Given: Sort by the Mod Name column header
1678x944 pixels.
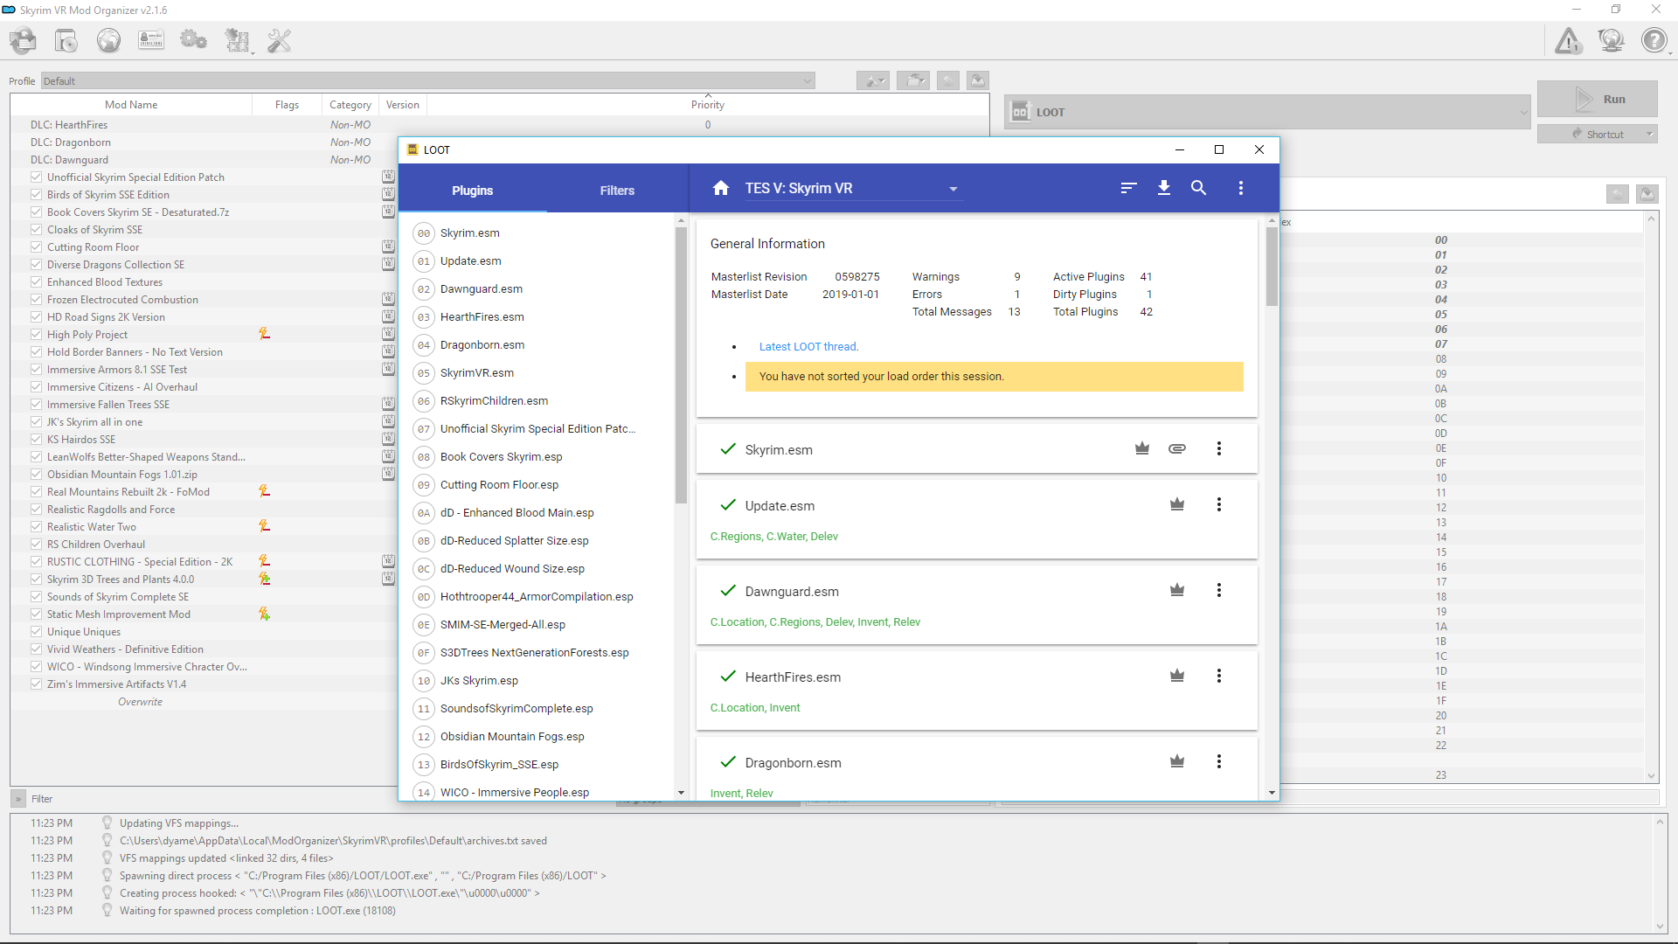Looking at the screenshot, I should coord(131,104).
